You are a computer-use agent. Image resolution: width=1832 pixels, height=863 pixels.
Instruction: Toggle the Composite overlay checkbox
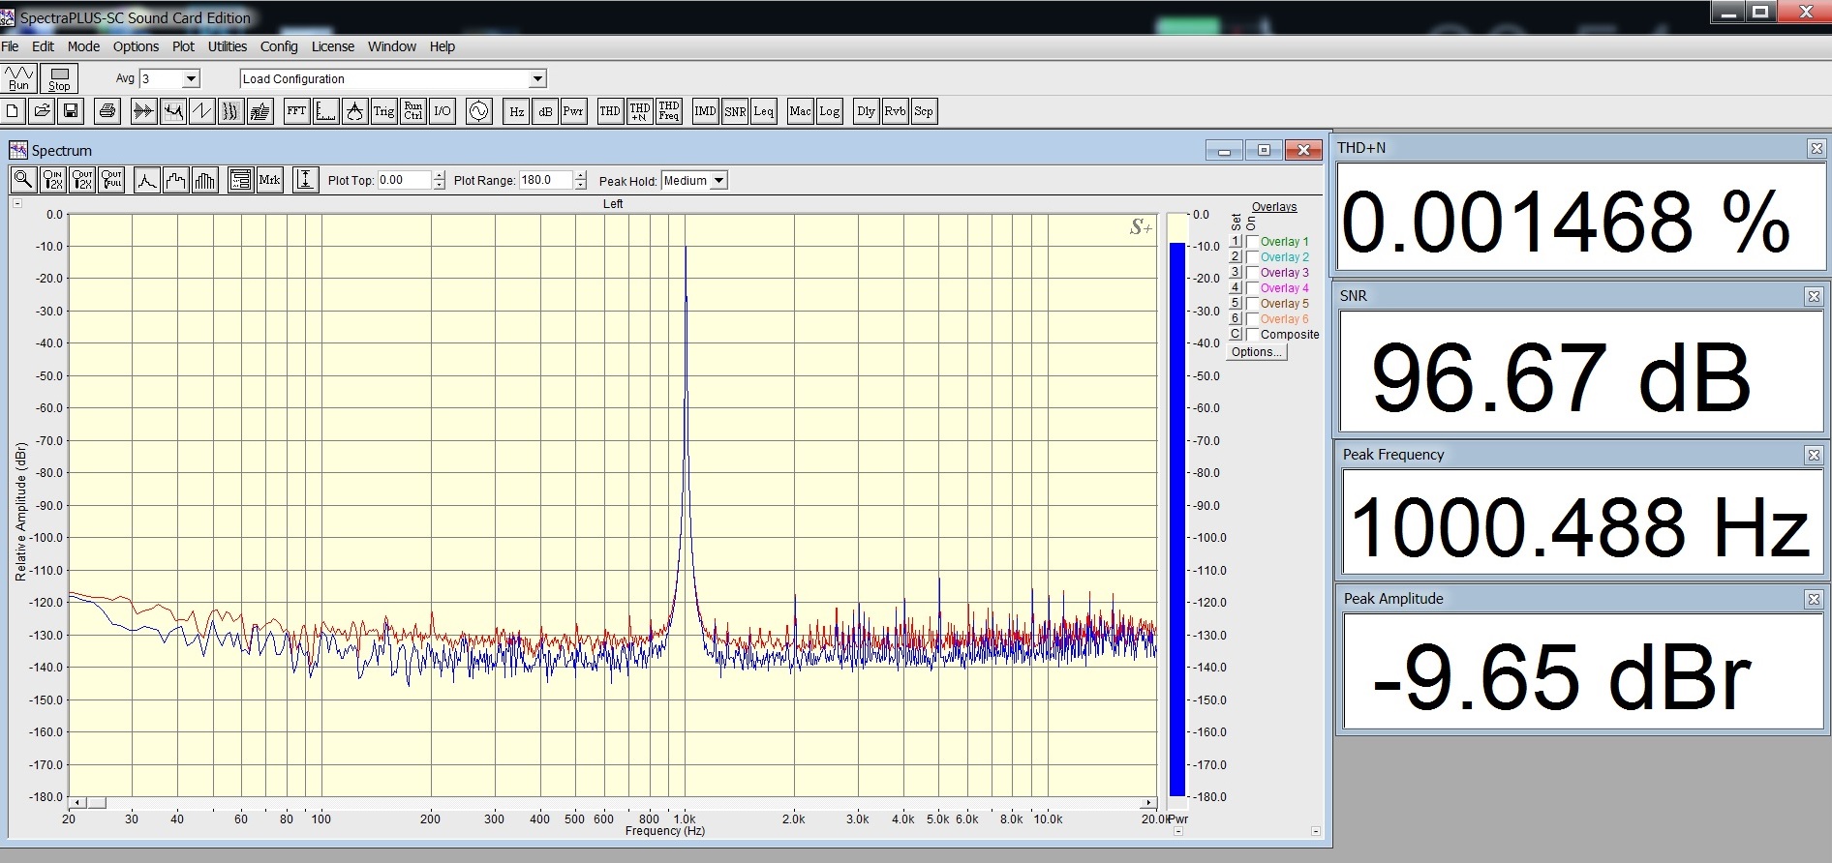tap(1252, 335)
